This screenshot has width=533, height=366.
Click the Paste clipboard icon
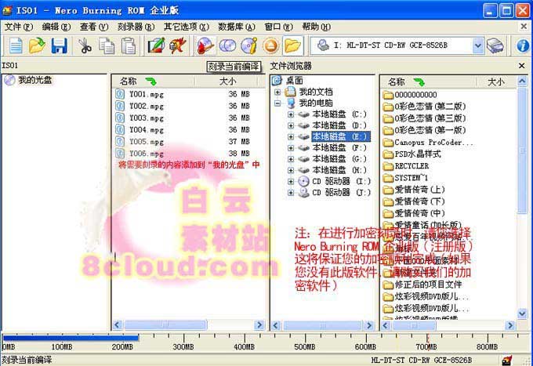coord(129,45)
